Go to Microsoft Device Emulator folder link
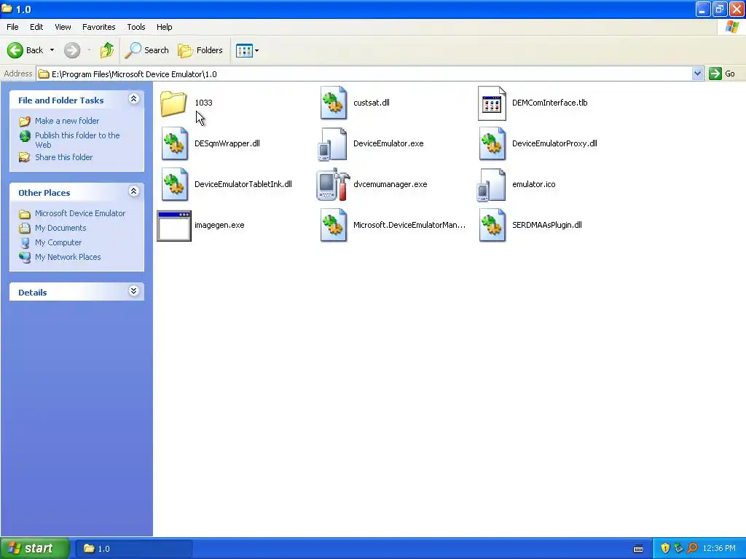746x559 pixels. [80, 213]
